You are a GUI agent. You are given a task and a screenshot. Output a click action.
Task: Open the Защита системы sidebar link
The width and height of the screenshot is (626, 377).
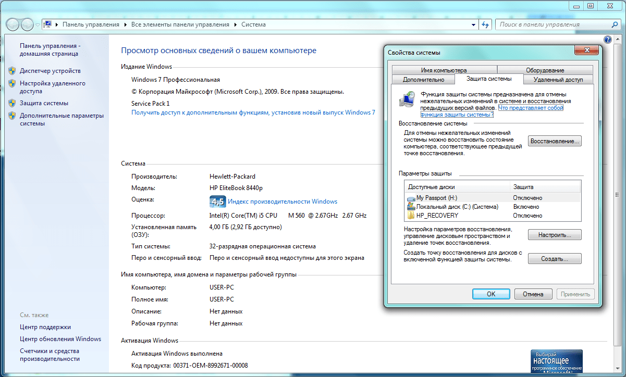(44, 103)
